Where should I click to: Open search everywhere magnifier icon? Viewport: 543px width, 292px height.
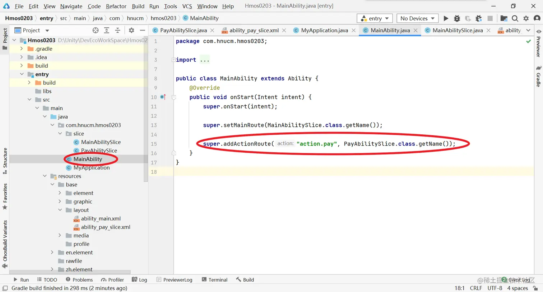[x=515, y=18]
